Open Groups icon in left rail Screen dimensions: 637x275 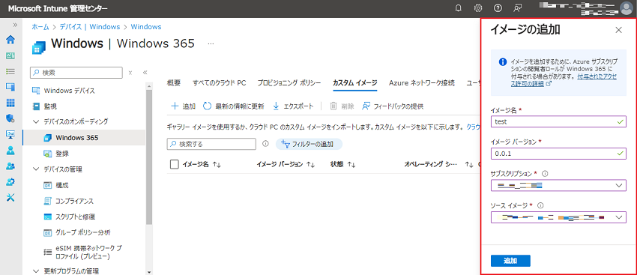(10, 166)
